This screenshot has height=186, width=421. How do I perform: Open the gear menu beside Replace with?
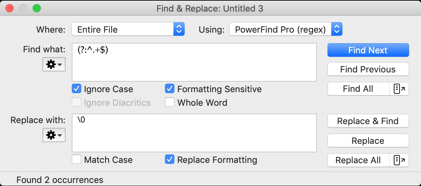pos(54,135)
